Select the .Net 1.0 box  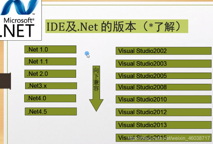click(x=50, y=49)
